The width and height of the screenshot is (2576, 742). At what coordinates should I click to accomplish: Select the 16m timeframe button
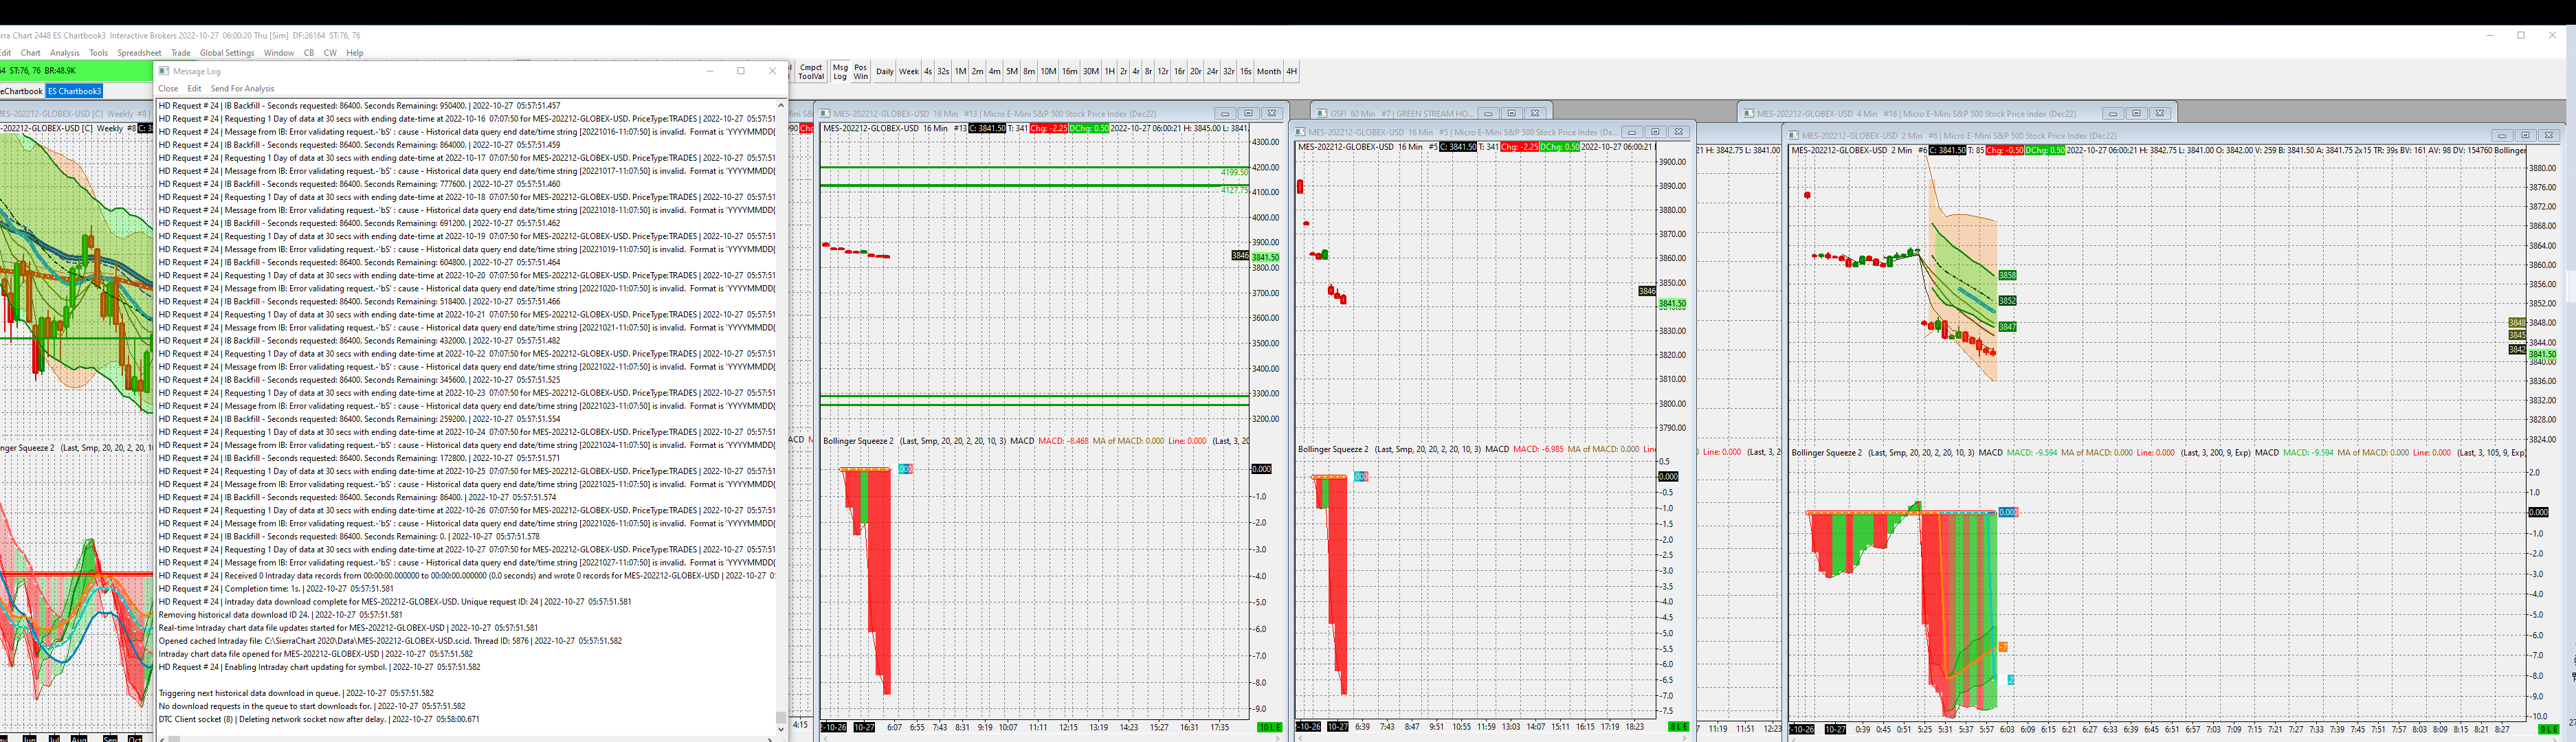pos(1069,72)
